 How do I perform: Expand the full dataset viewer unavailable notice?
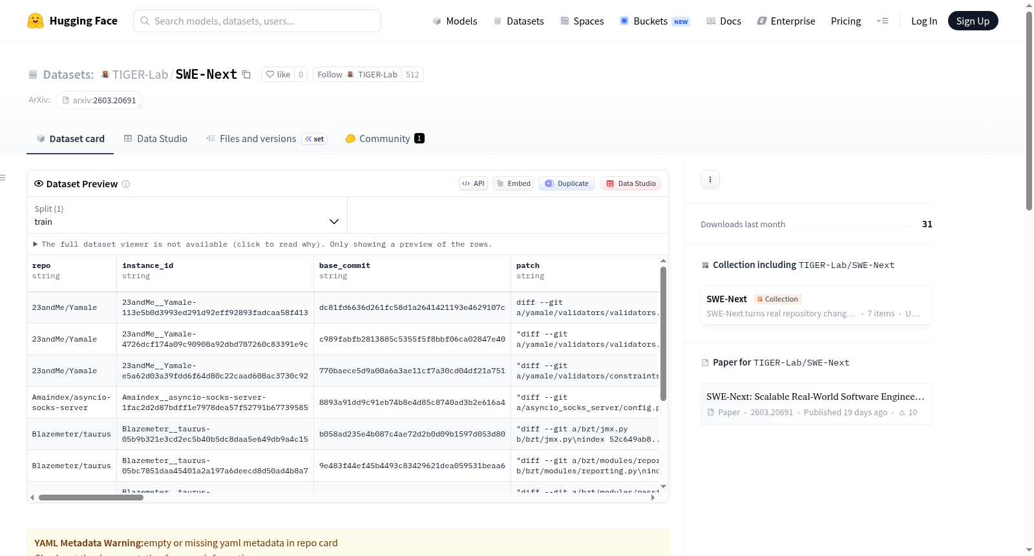pyautogui.click(x=262, y=244)
